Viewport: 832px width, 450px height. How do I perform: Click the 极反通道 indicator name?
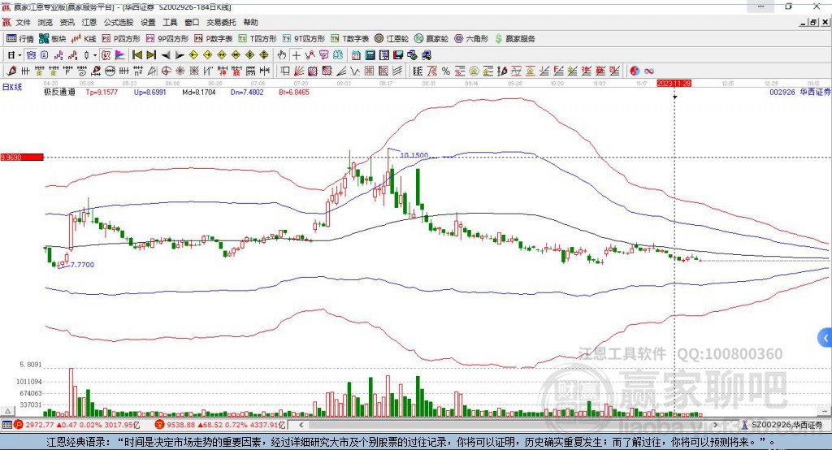59,92
